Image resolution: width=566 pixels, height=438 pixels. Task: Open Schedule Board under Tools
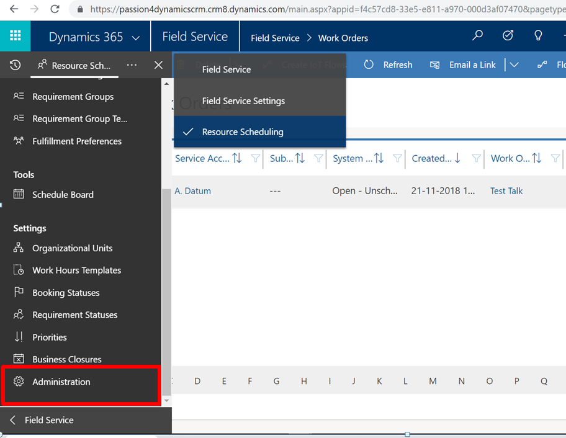pos(63,194)
